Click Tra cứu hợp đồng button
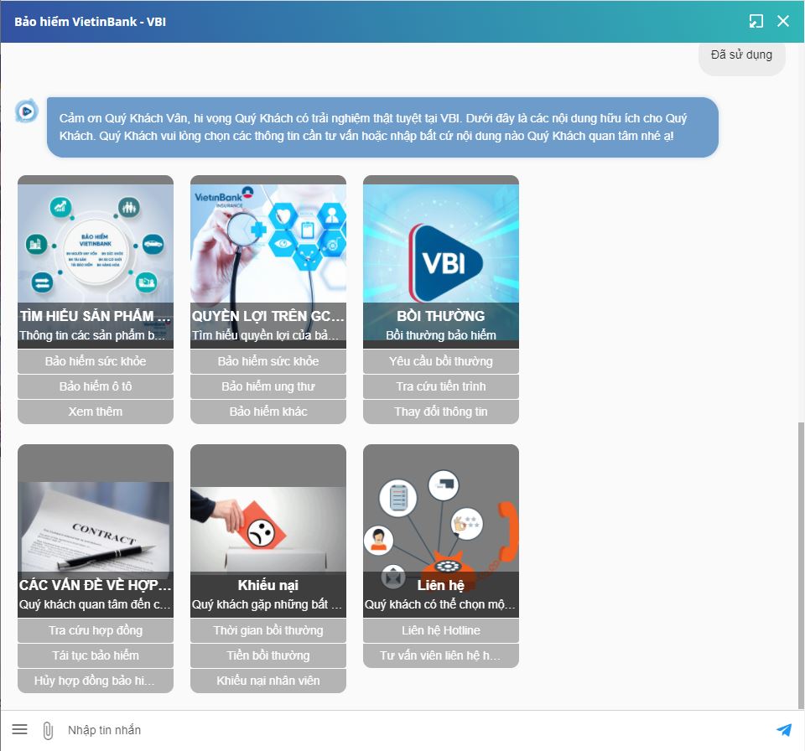This screenshot has height=751, width=805. coord(96,630)
